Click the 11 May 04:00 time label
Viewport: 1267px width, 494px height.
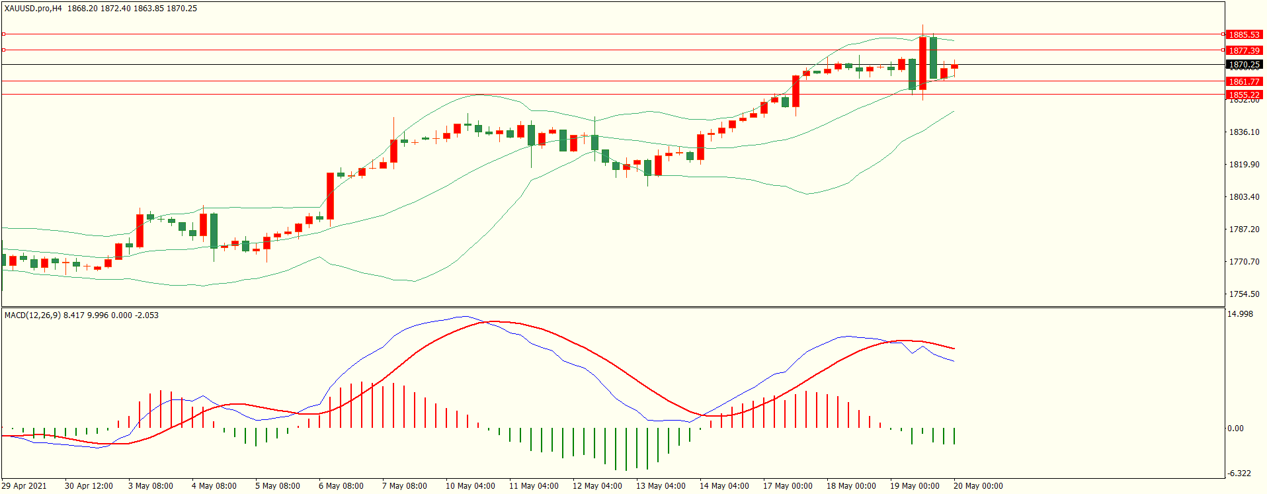[x=534, y=486]
